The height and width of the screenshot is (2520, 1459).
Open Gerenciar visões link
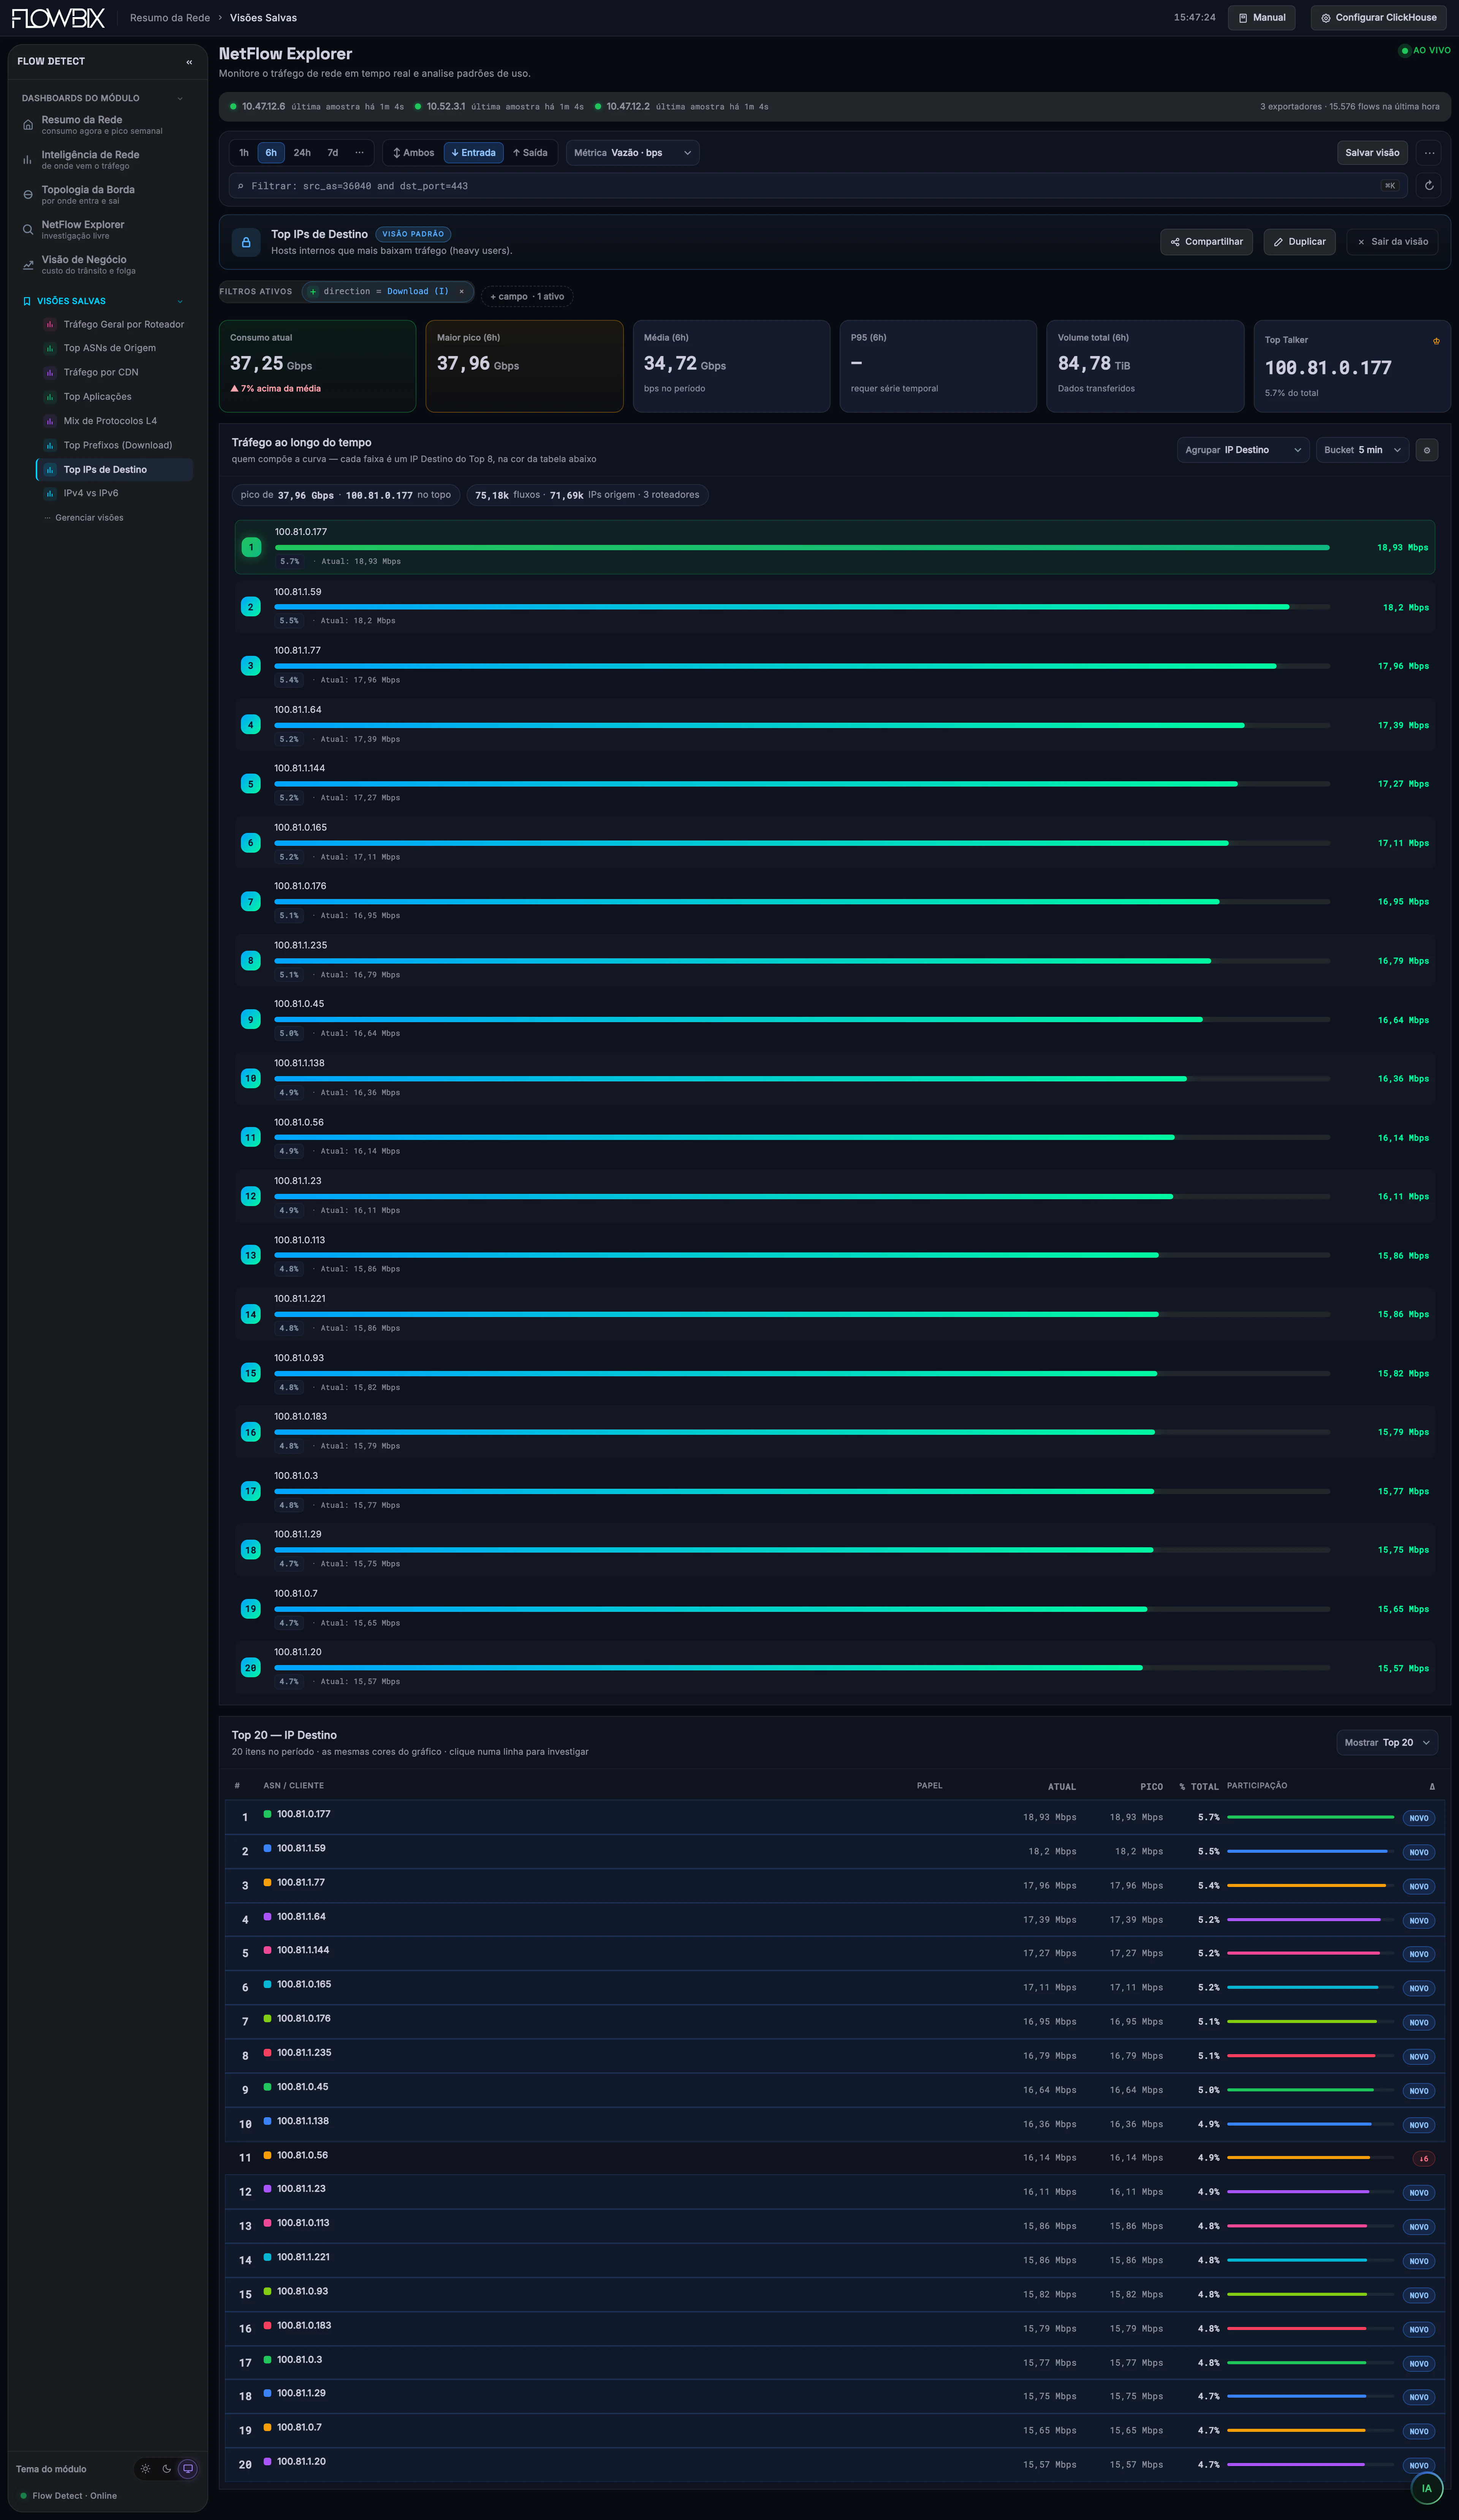coord(84,518)
